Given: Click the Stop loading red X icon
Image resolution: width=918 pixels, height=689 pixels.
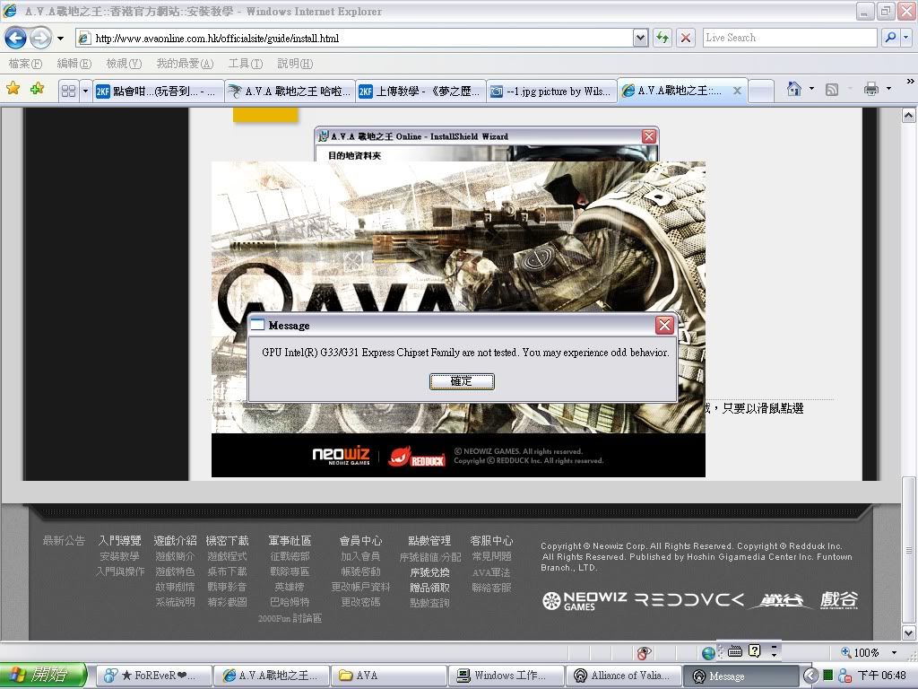Looking at the screenshot, I should (x=686, y=38).
